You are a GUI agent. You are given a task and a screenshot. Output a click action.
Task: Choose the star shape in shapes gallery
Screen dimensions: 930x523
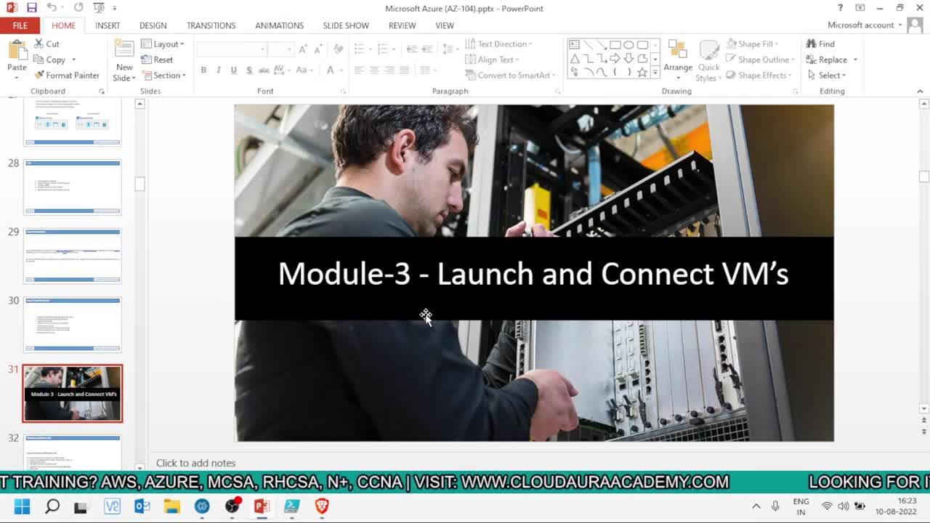point(642,72)
